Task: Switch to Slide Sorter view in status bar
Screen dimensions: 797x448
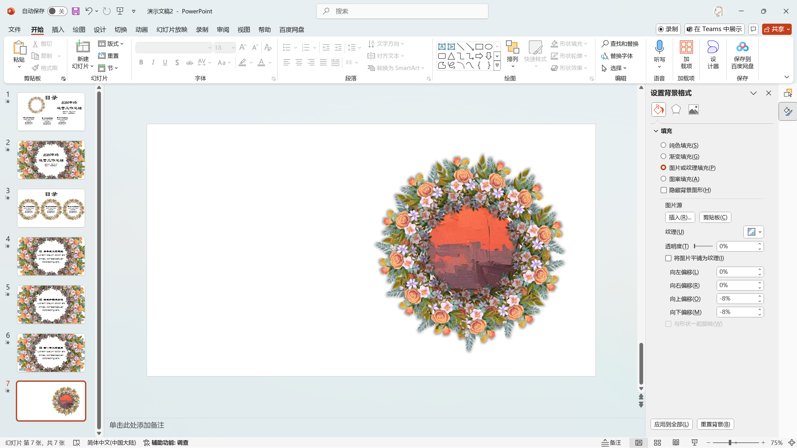Action: click(x=657, y=442)
